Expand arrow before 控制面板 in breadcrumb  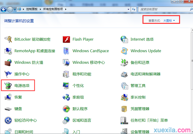tap(23, 9)
